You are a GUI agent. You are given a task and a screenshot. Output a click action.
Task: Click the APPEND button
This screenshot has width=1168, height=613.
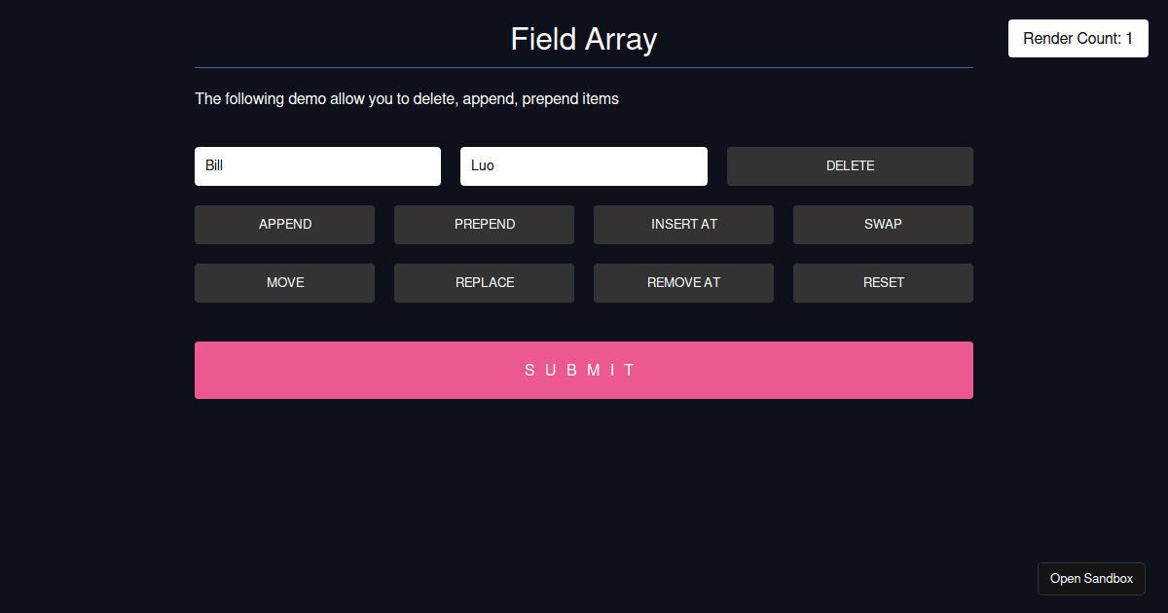pyautogui.click(x=284, y=225)
